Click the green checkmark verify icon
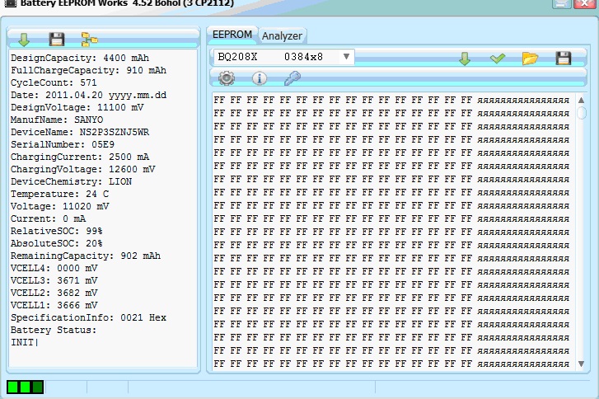The height and width of the screenshot is (399, 599). coord(497,58)
